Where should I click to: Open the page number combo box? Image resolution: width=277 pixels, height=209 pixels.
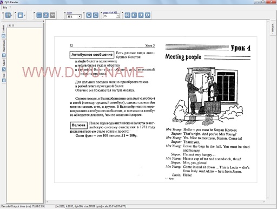111,16
